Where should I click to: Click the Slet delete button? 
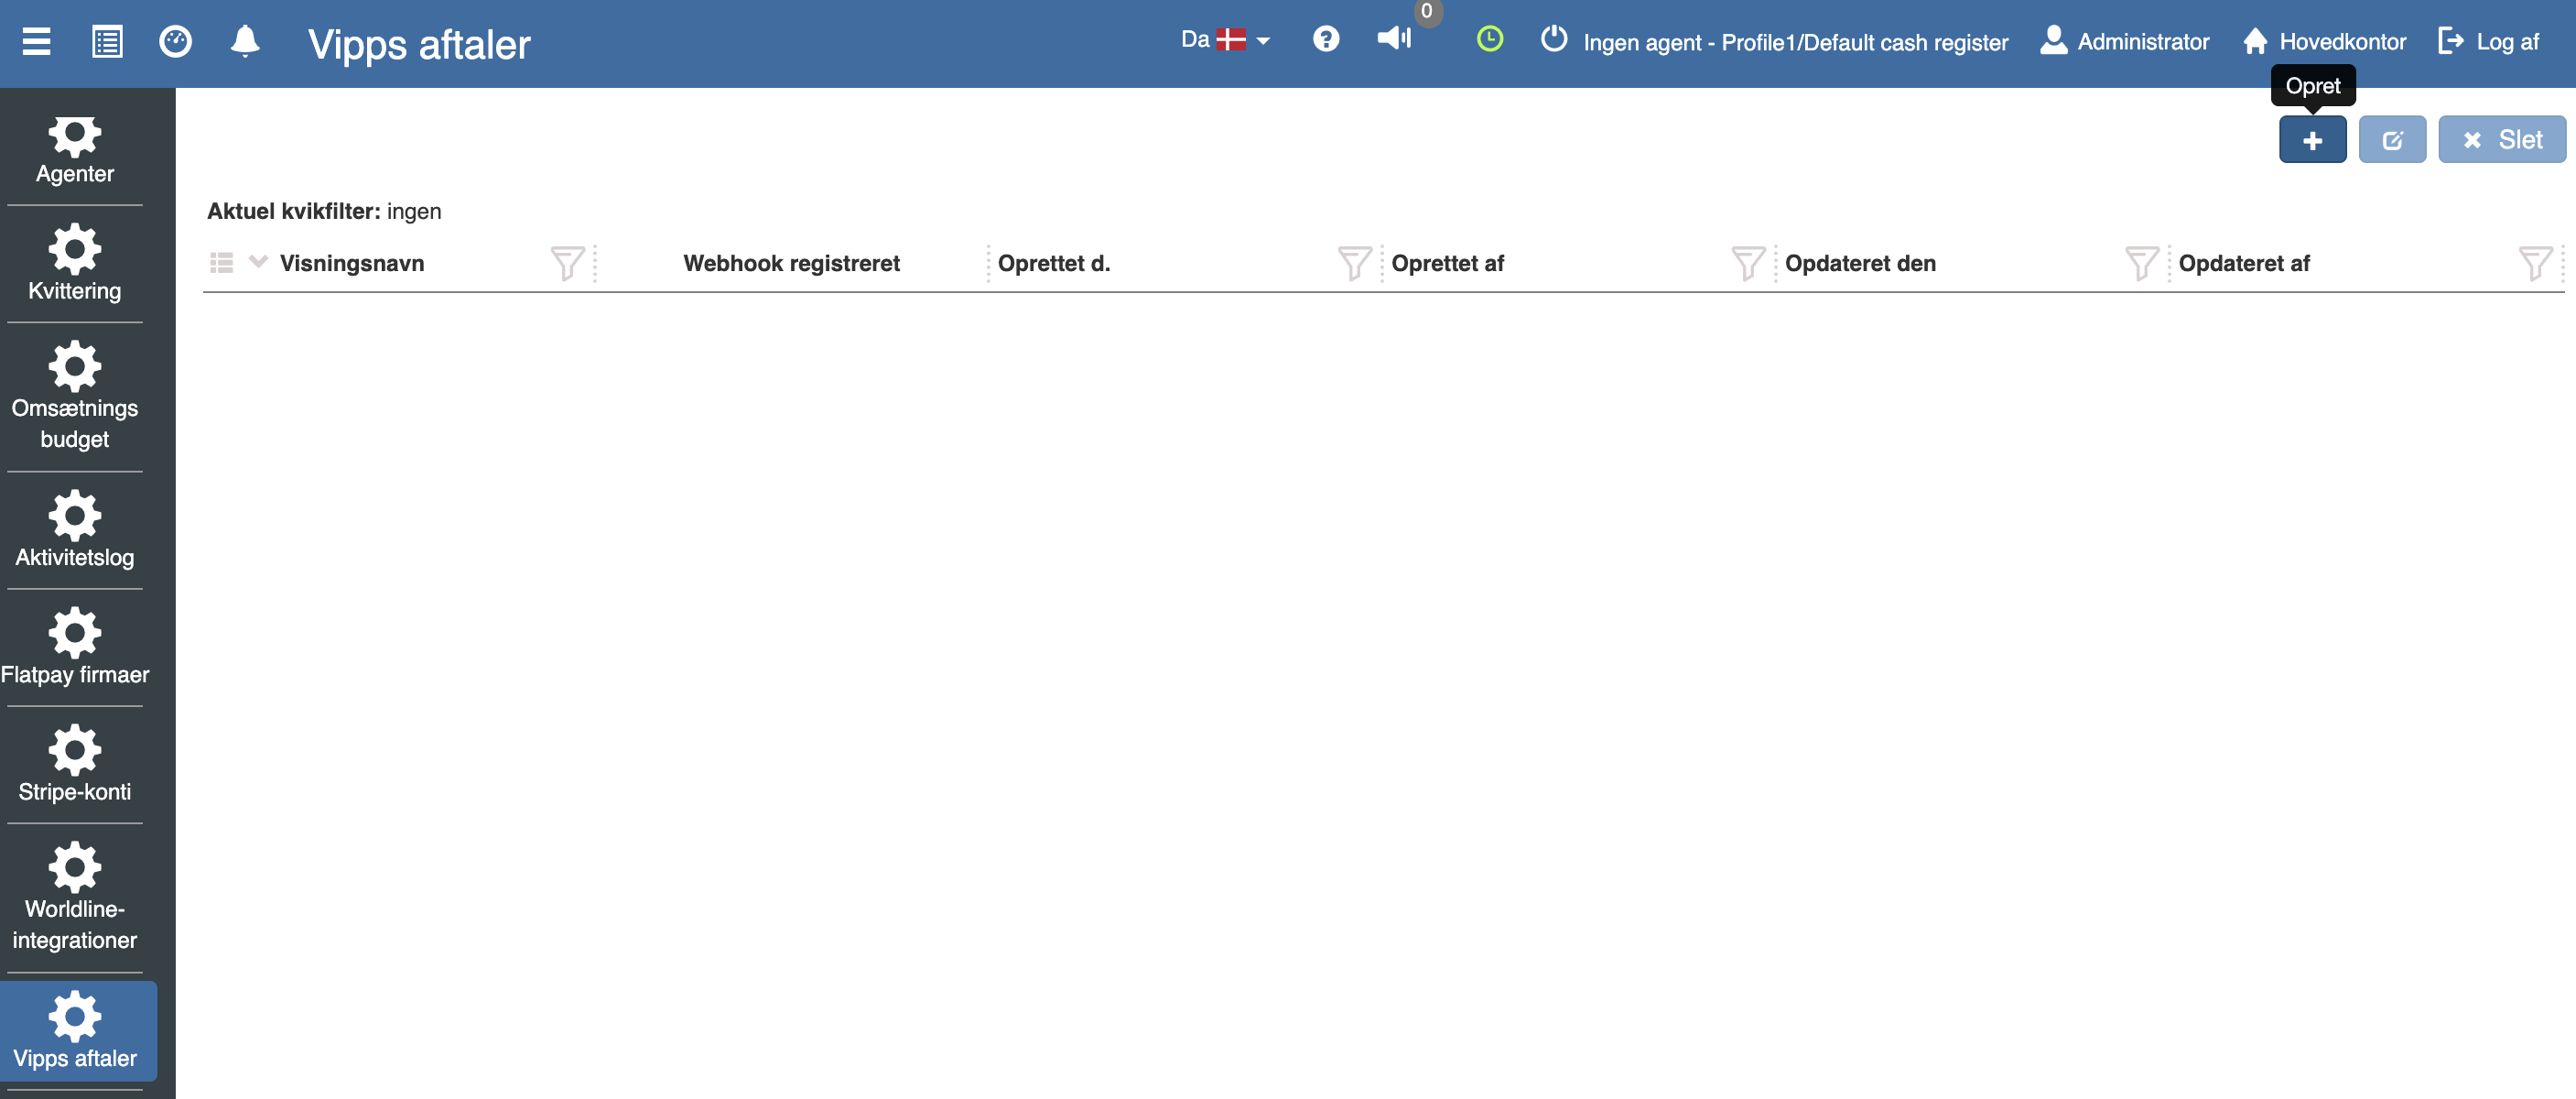[x=2501, y=140]
